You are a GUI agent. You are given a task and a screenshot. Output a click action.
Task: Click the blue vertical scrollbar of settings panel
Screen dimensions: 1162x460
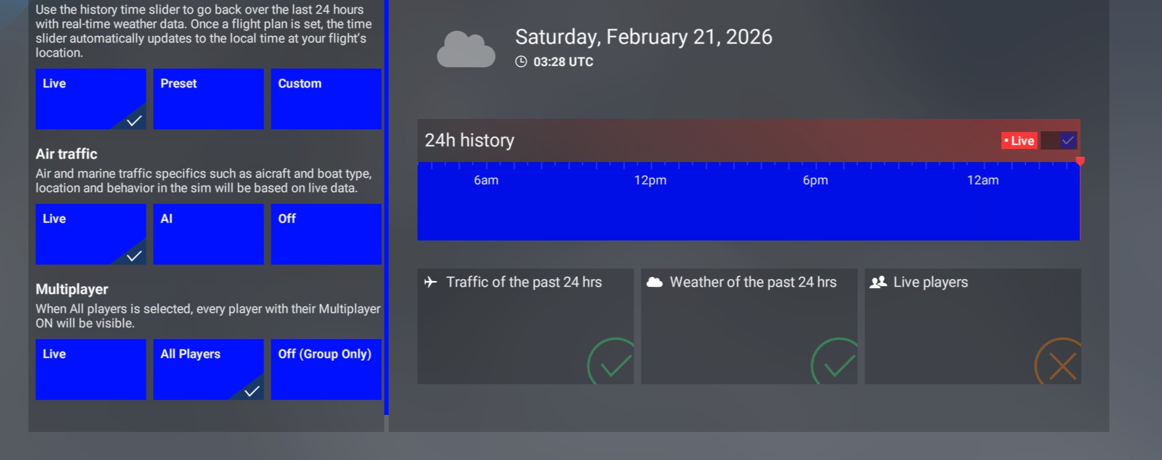tap(386, 207)
